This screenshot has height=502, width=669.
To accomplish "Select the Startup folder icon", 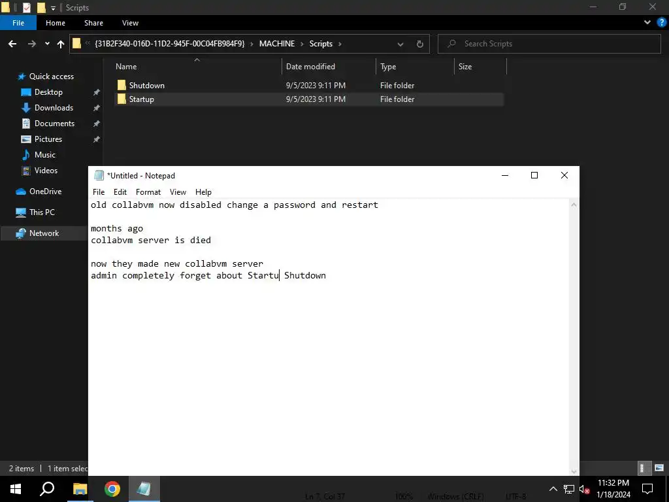I will (122, 99).
